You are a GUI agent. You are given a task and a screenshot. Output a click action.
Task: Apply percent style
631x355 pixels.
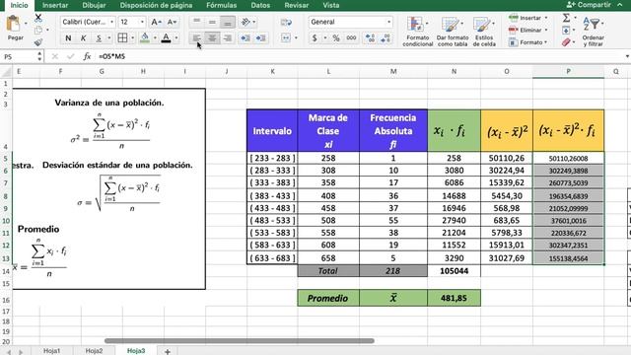click(336, 38)
